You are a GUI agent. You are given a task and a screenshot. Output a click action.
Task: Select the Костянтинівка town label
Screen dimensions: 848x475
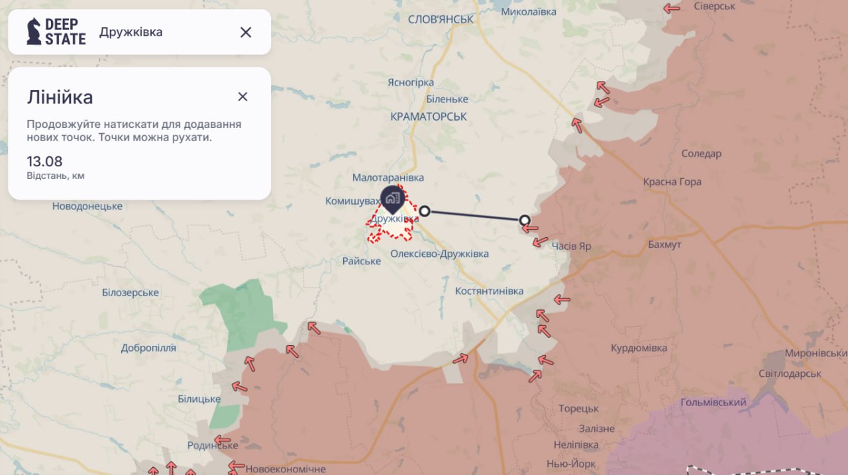click(489, 291)
